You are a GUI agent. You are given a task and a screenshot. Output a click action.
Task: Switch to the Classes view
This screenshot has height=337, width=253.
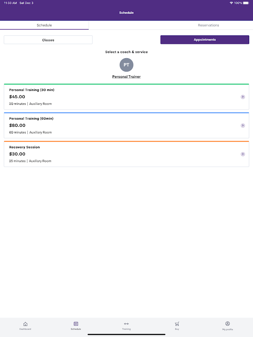(48, 40)
